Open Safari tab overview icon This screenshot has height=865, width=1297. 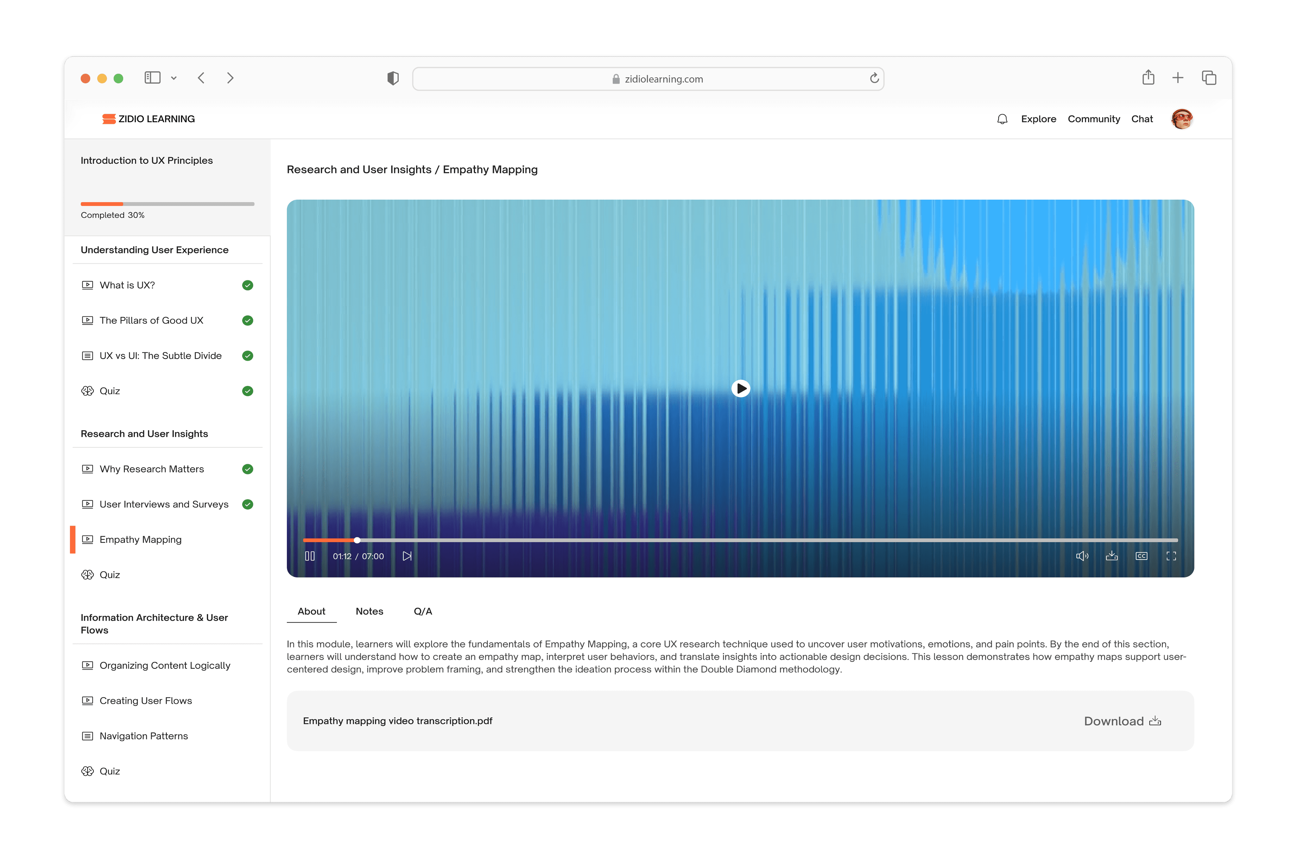coord(1209,78)
